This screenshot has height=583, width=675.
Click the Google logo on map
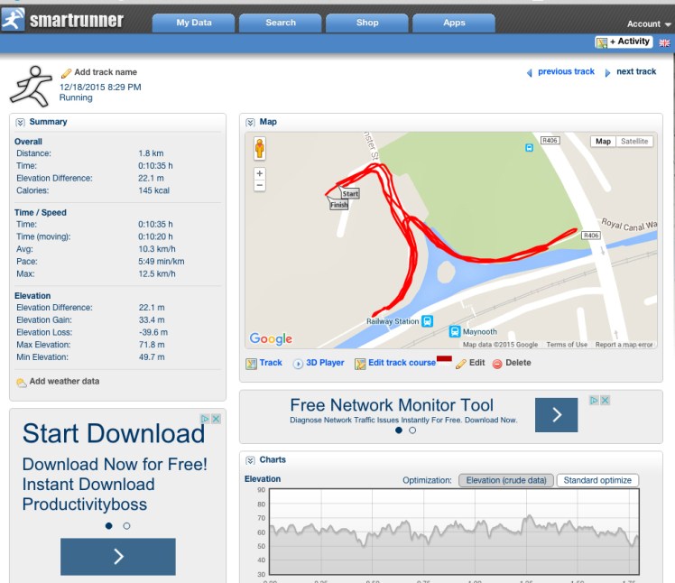(x=271, y=338)
